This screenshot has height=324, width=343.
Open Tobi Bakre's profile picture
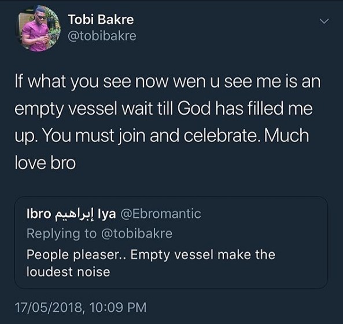[x=39, y=29]
